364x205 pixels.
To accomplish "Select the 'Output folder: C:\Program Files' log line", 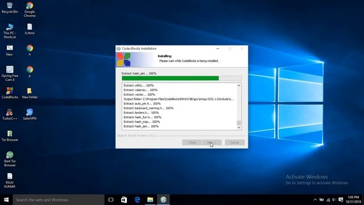I will pos(179,99).
